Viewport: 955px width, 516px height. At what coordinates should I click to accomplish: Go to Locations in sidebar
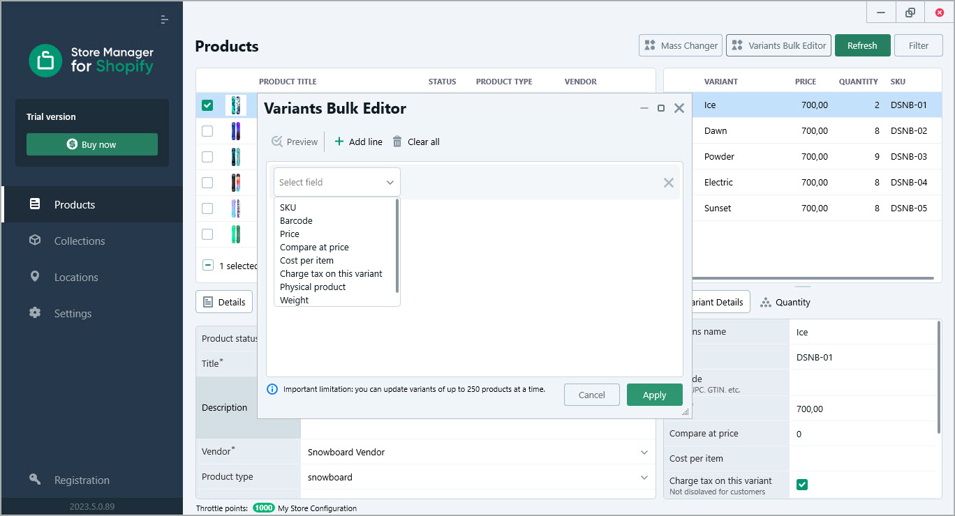[91, 277]
